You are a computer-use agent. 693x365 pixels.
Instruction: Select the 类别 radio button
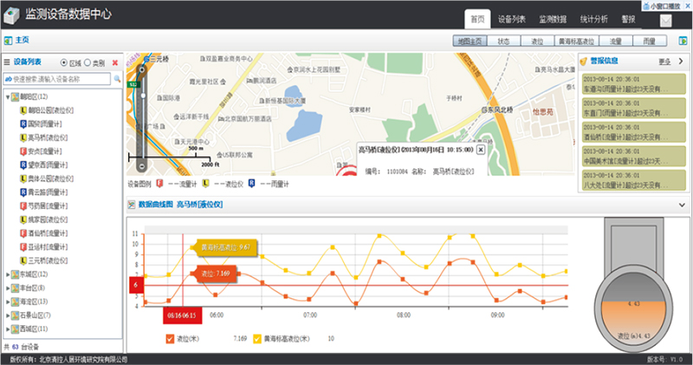click(88, 63)
